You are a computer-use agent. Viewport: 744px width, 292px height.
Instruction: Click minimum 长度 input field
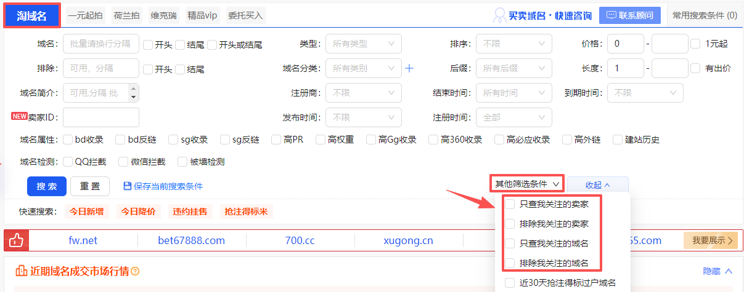625,68
